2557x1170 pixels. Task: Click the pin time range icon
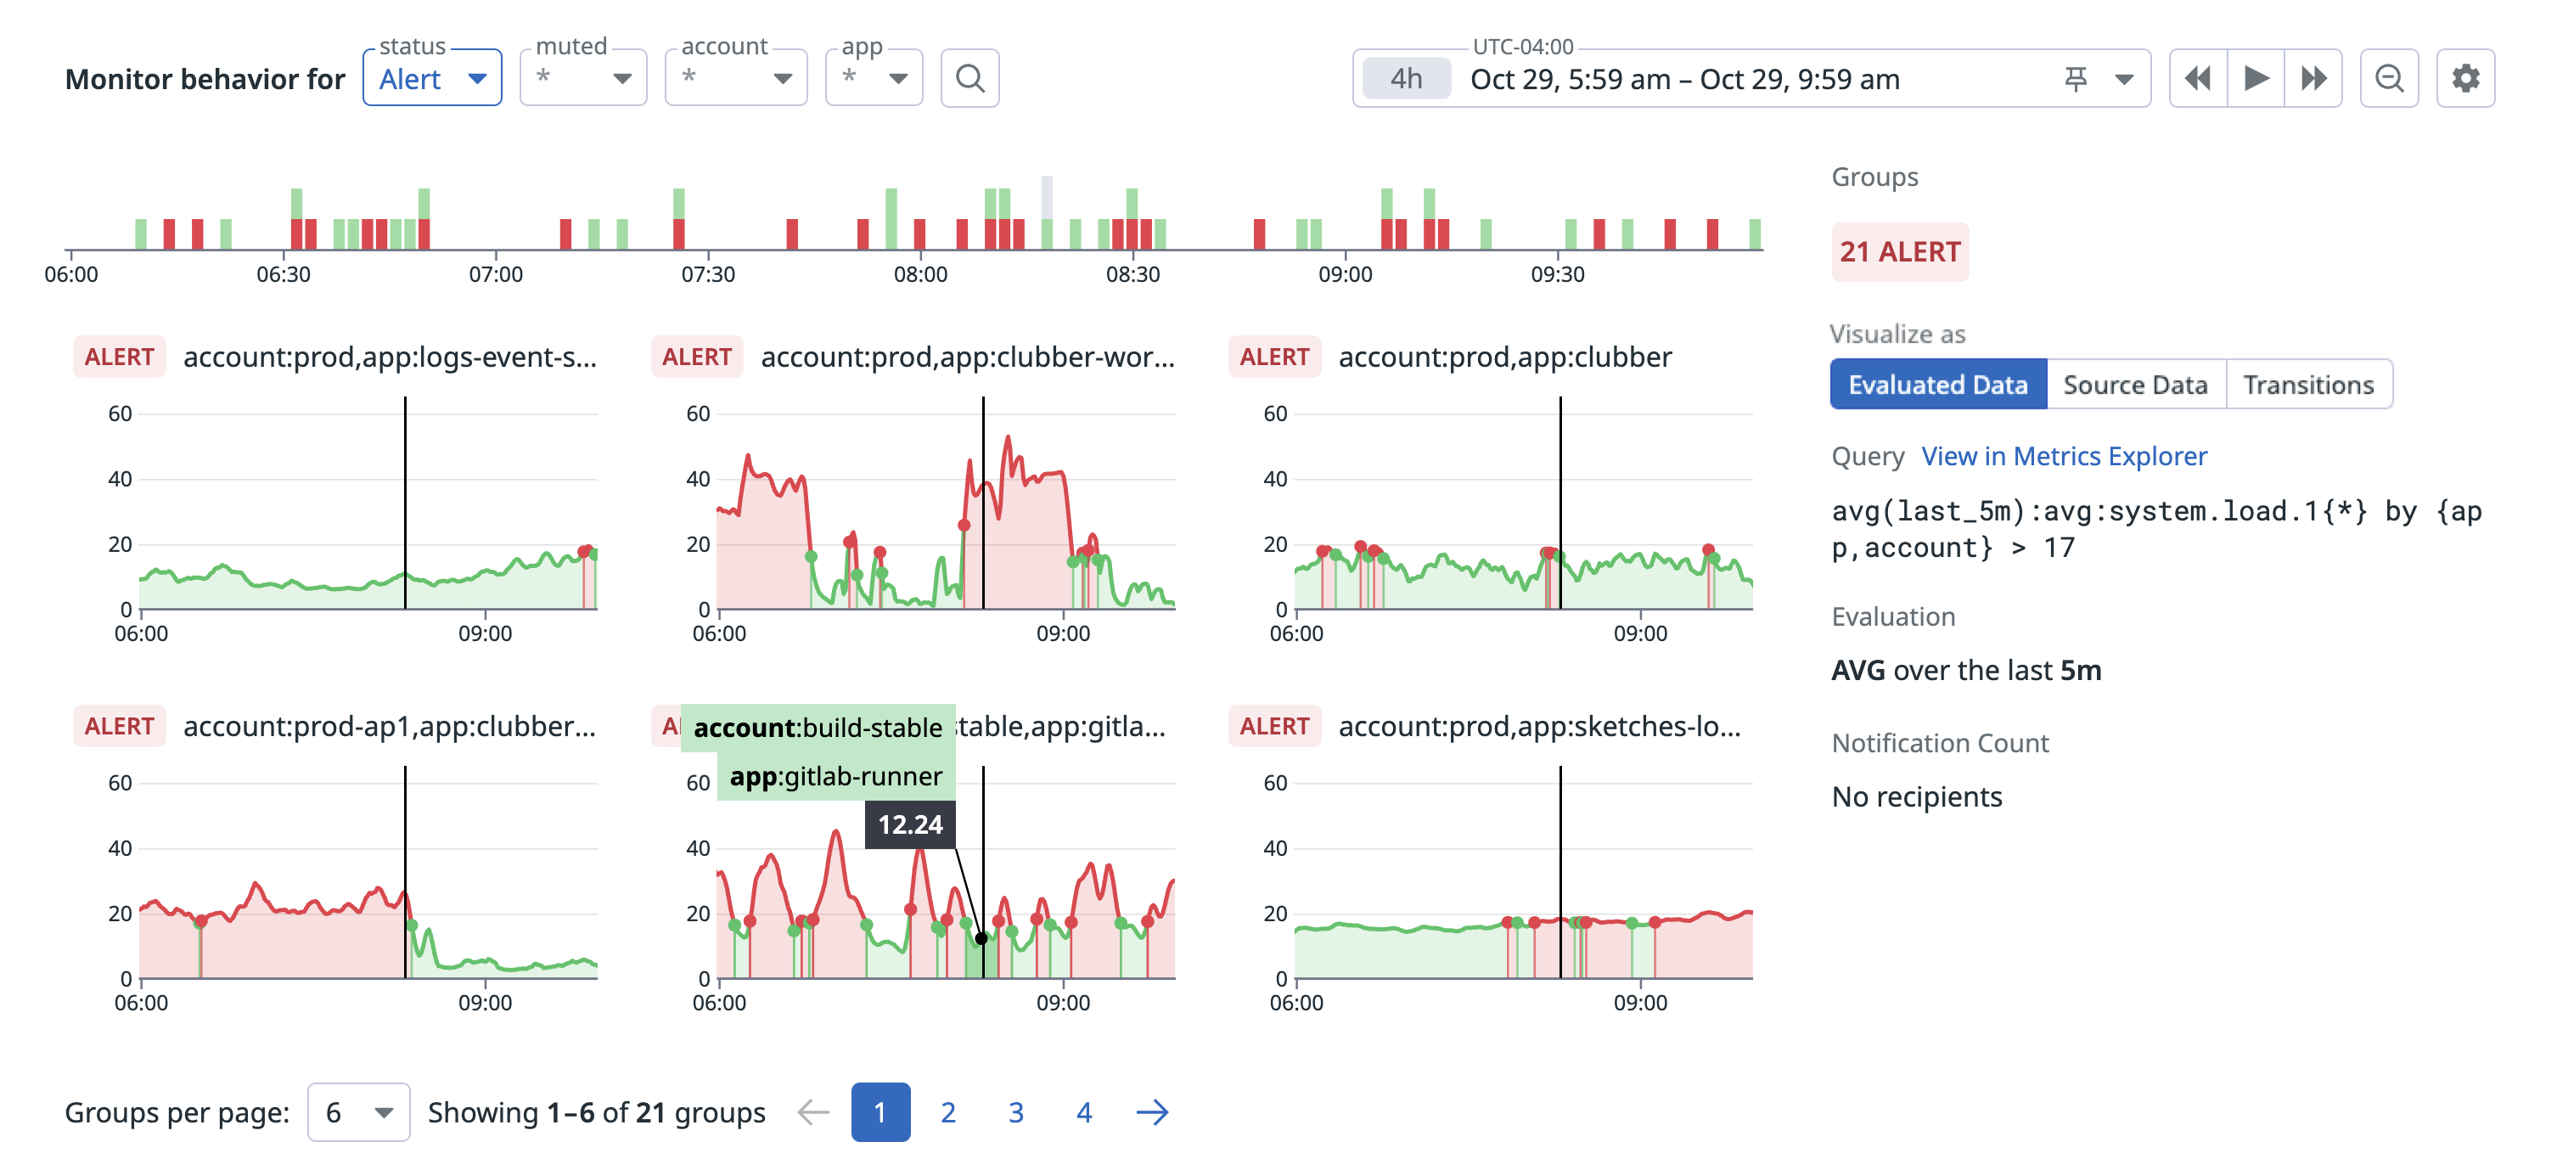(2075, 78)
